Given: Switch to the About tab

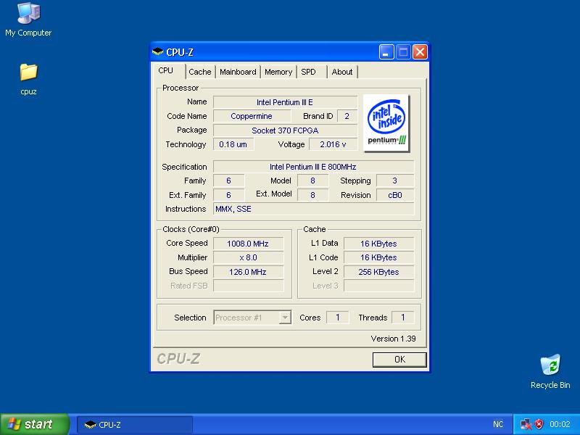Looking at the screenshot, I should point(341,72).
